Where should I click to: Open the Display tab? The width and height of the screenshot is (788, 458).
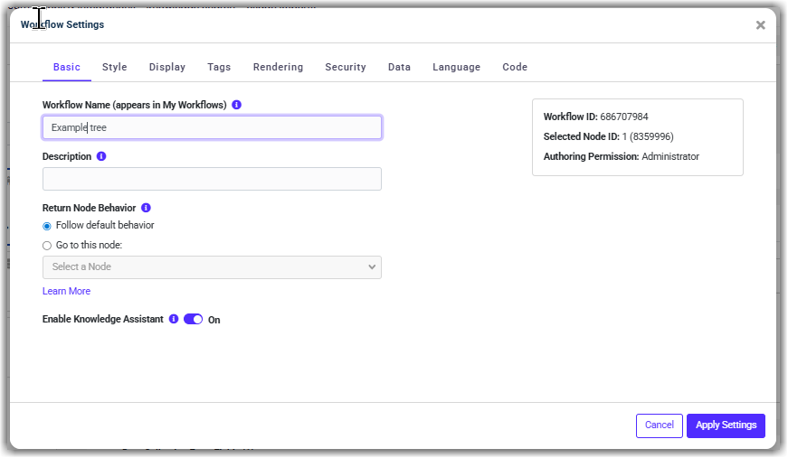tap(167, 67)
